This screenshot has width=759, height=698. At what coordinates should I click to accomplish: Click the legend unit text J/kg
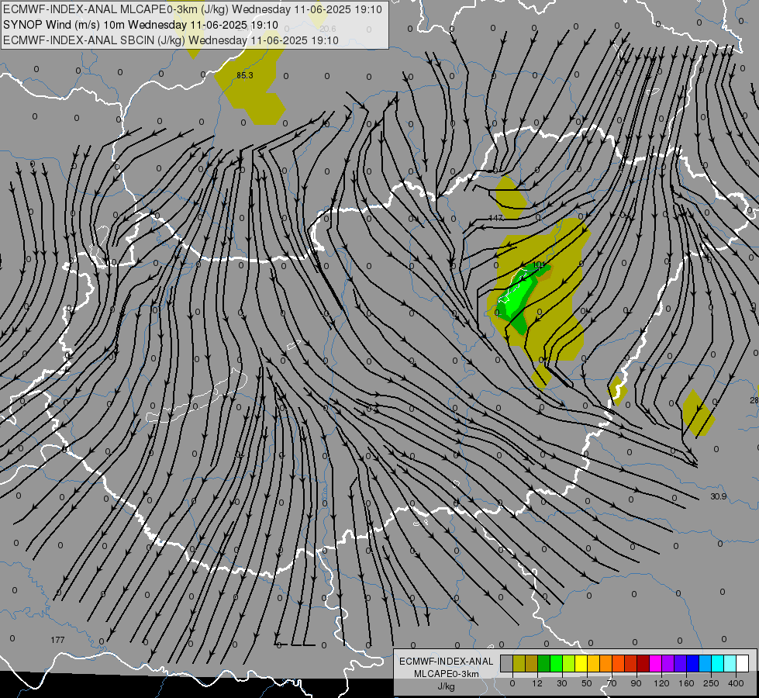[x=447, y=686]
